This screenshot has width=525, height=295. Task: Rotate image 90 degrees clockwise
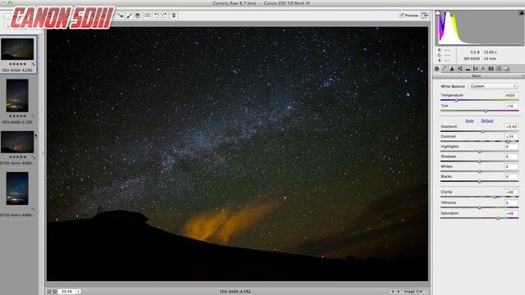tap(165, 16)
